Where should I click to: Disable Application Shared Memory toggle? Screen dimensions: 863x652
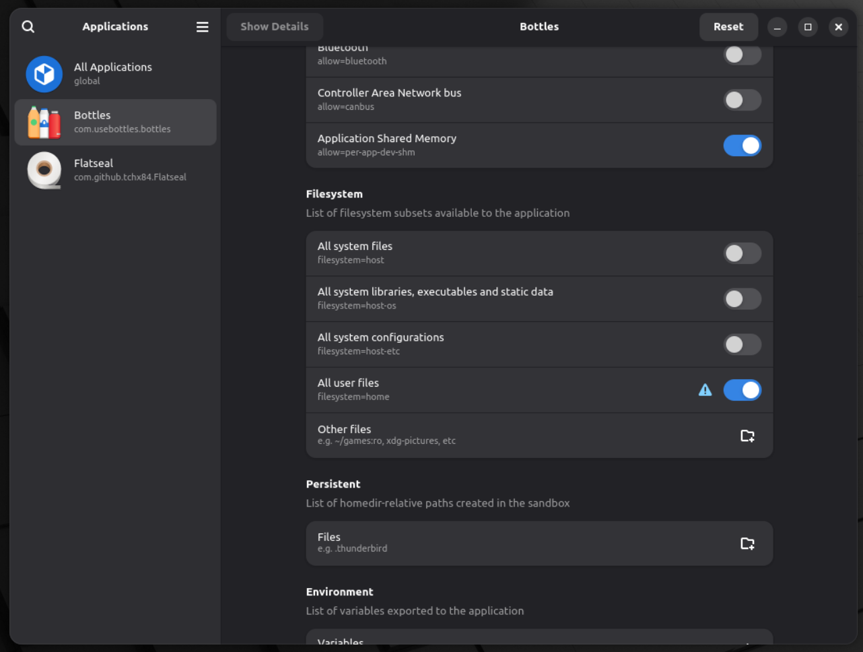(742, 145)
